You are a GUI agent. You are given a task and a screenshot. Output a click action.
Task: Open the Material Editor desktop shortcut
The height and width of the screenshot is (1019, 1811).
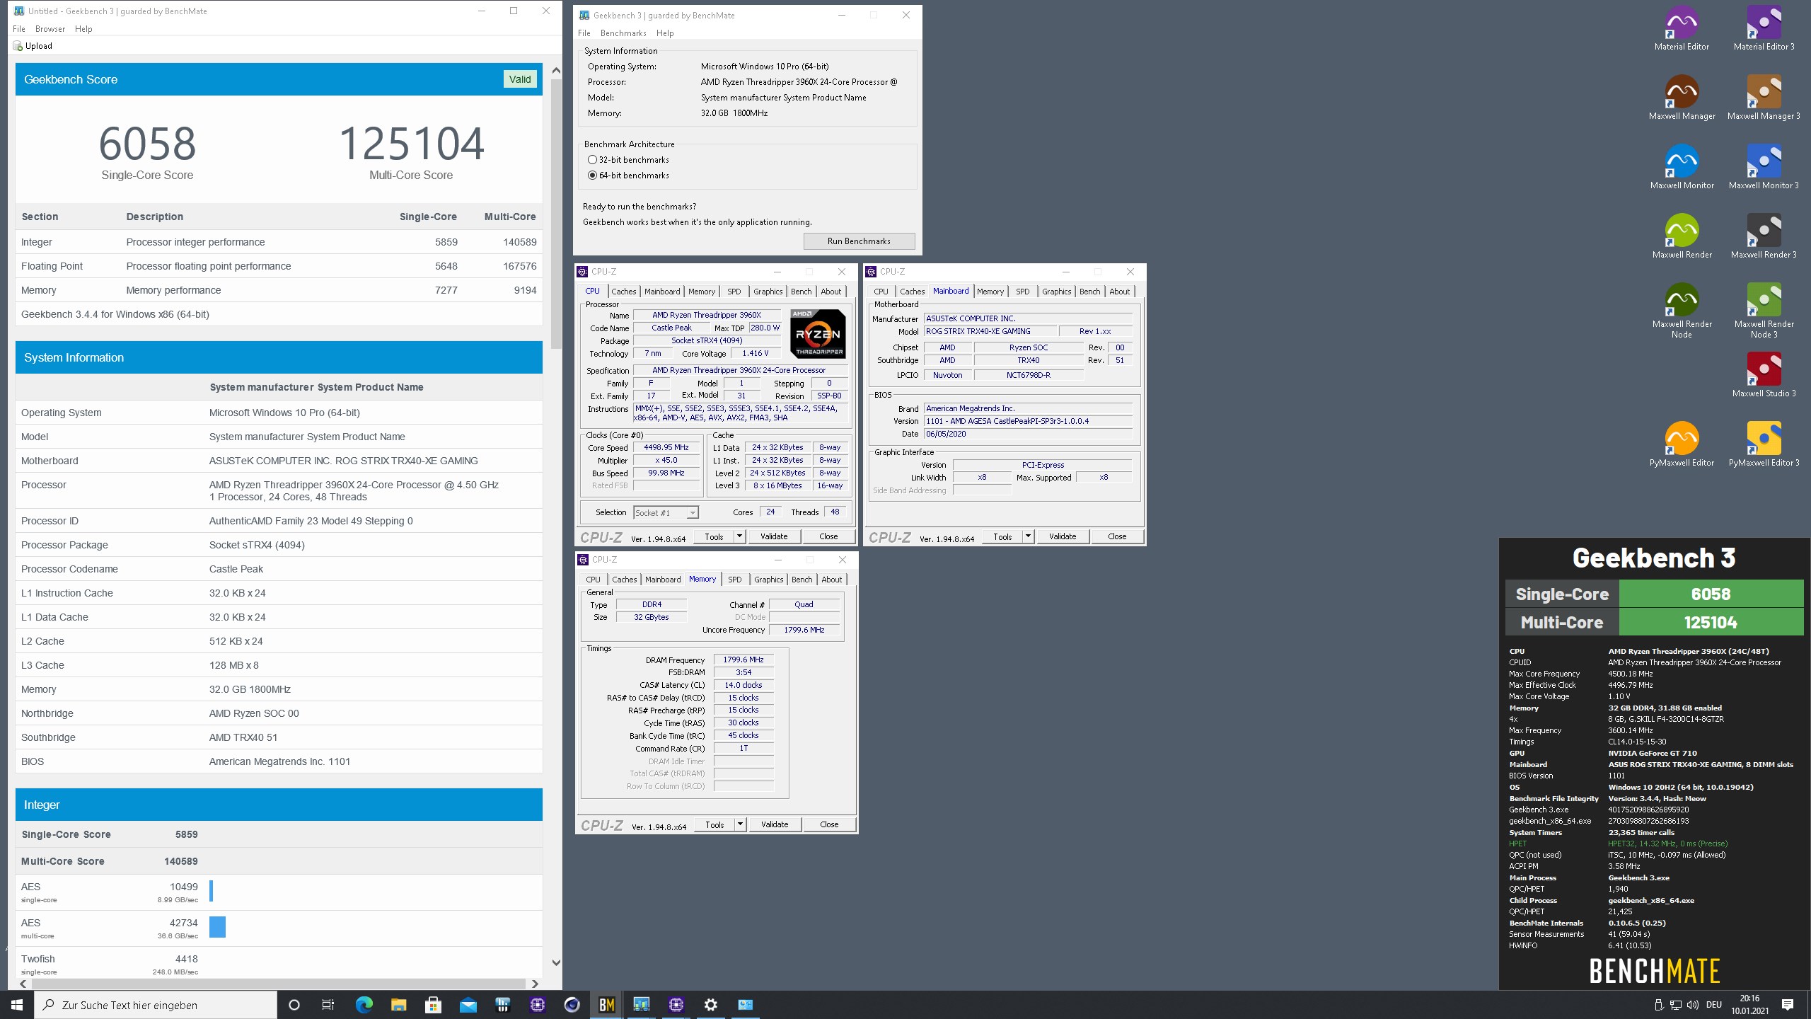pyautogui.click(x=1682, y=28)
